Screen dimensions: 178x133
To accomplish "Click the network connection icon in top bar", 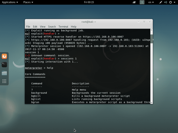I will click(160, 2).
